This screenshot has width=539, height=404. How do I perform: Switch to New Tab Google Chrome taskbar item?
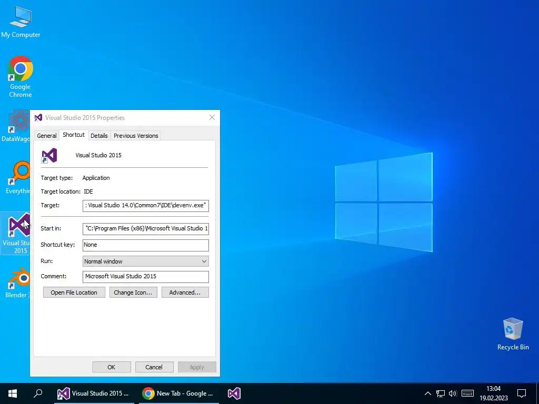coord(178,393)
